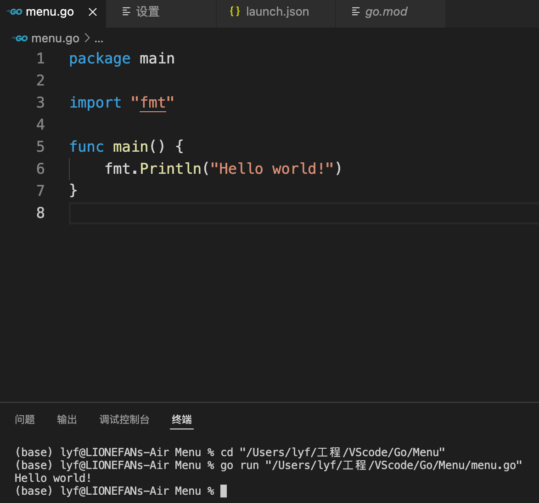This screenshot has width=539, height=503.
Task: Click line number 1 in the gutter
Action: [40, 58]
